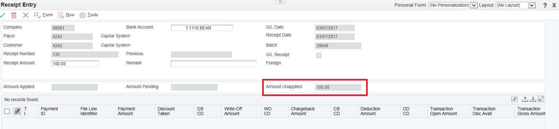This screenshot has width=559, height=129.
Task: Maximize the grid with the expand icon
Action: 541,99
